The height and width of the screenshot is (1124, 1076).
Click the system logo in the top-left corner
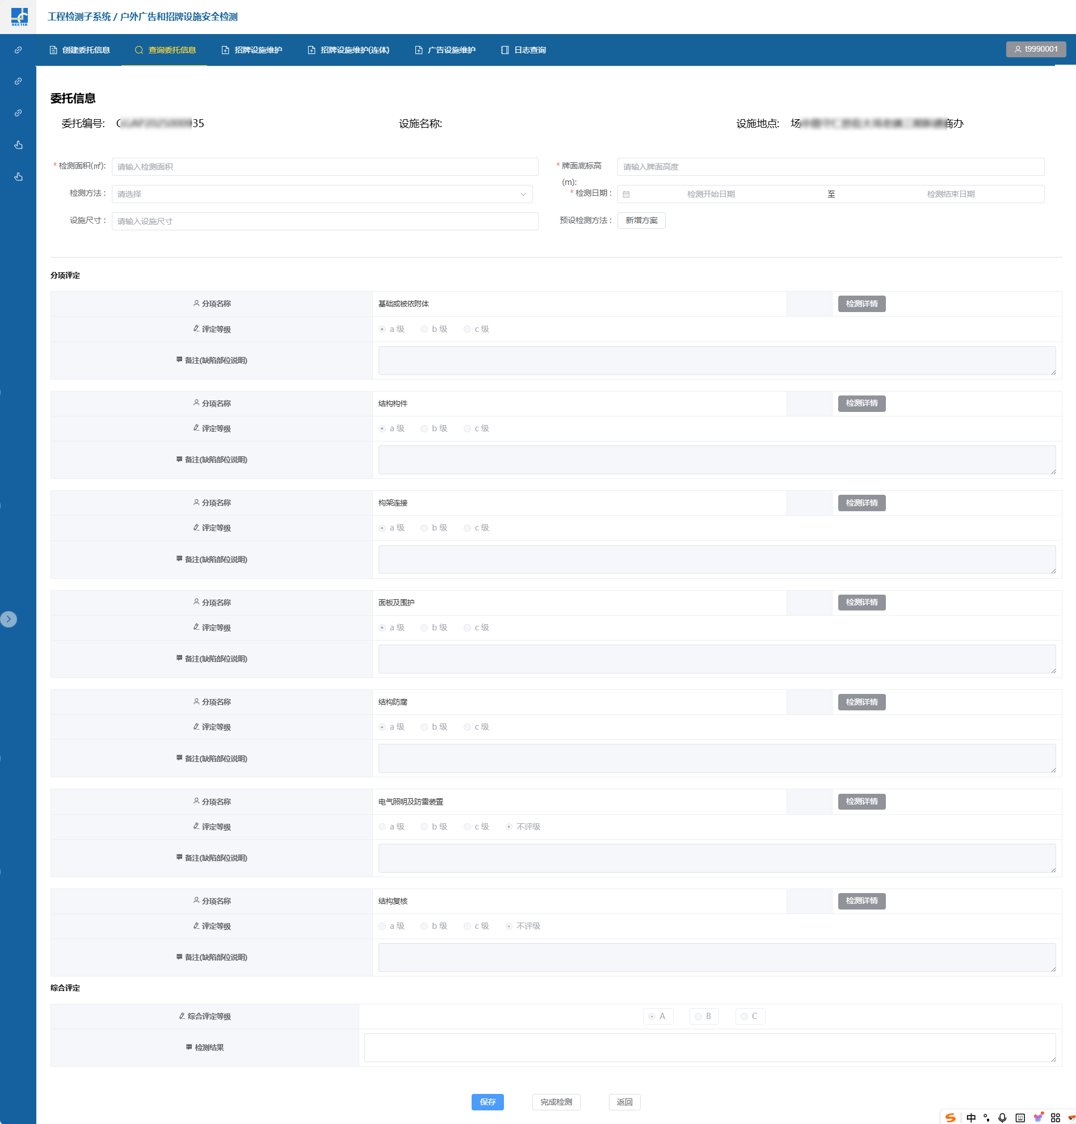pyautogui.click(x=19, y=16)
